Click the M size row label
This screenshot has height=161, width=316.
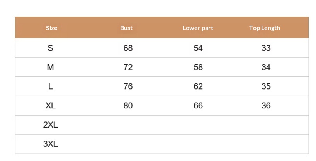click(50, 67)
